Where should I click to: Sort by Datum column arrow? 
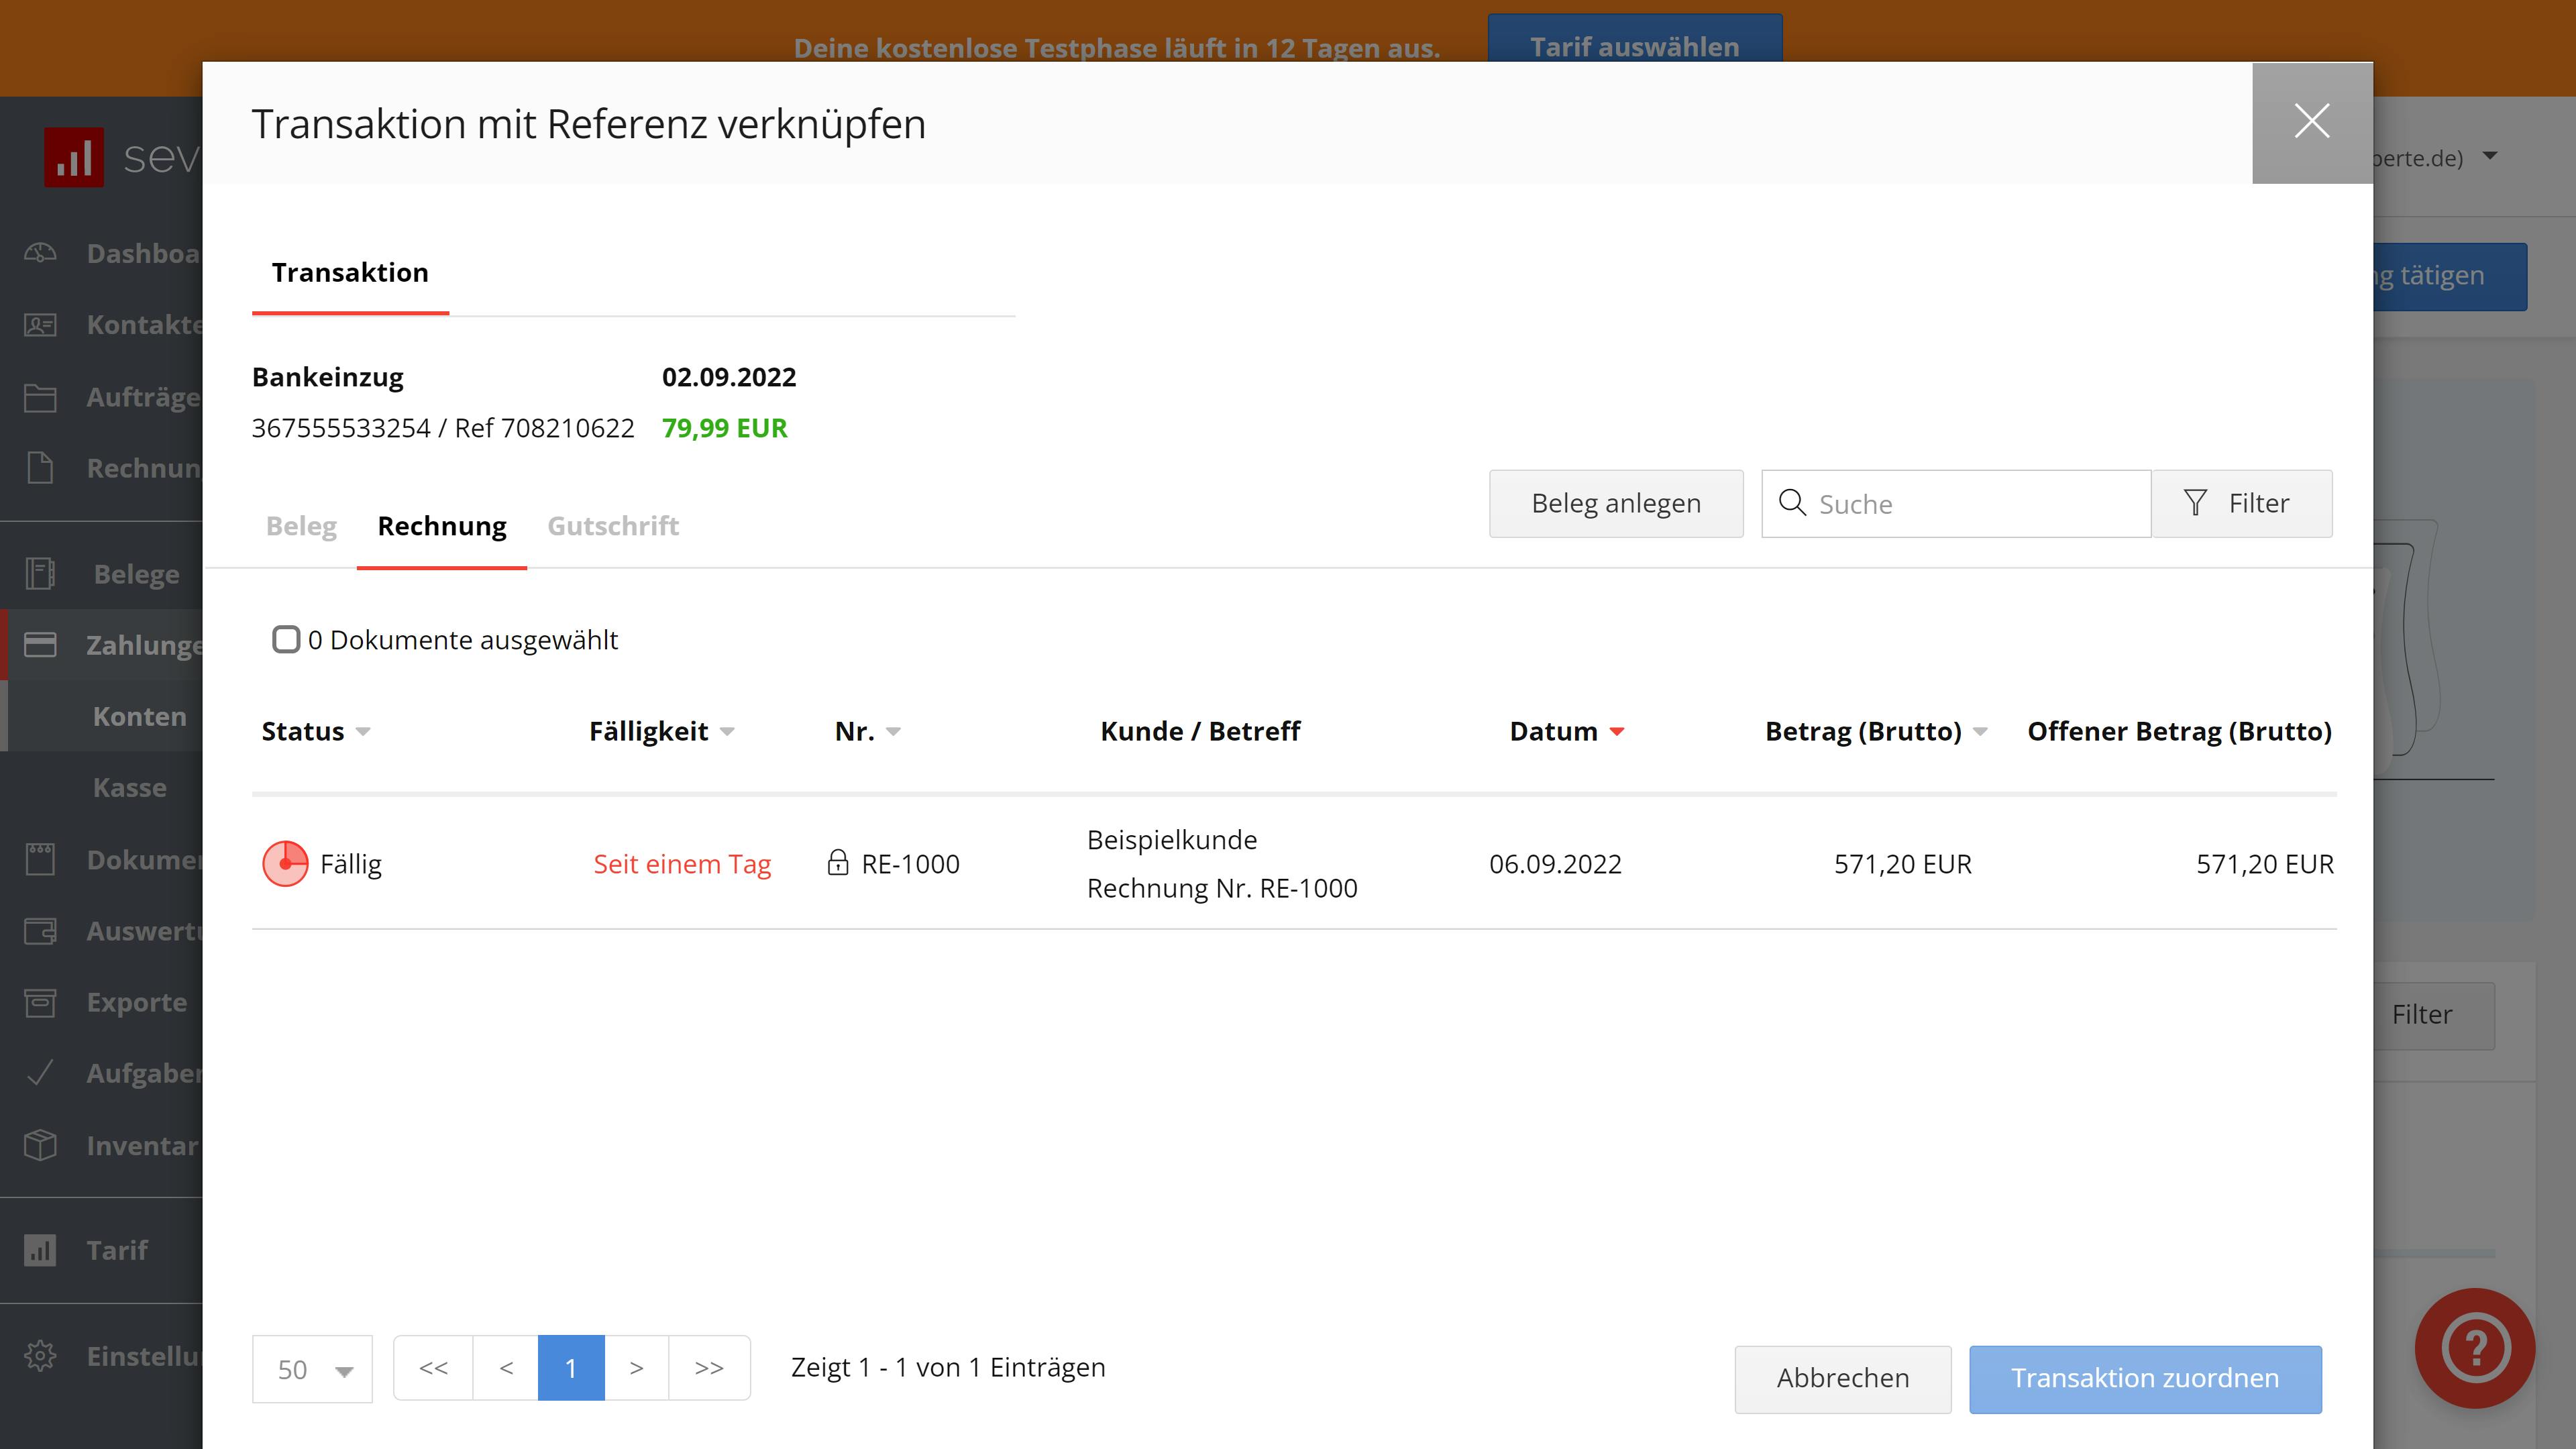click(x=1617, y=732)
